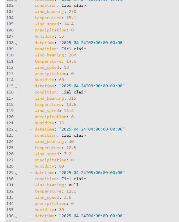Click the null wind_bearing value

click(74, 185)
